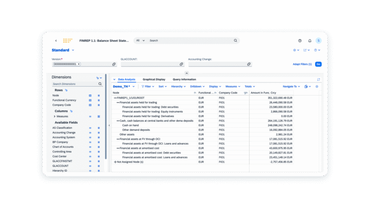Open value help for Version field
This screenshot has height=208, width=370.
(114, 64)
